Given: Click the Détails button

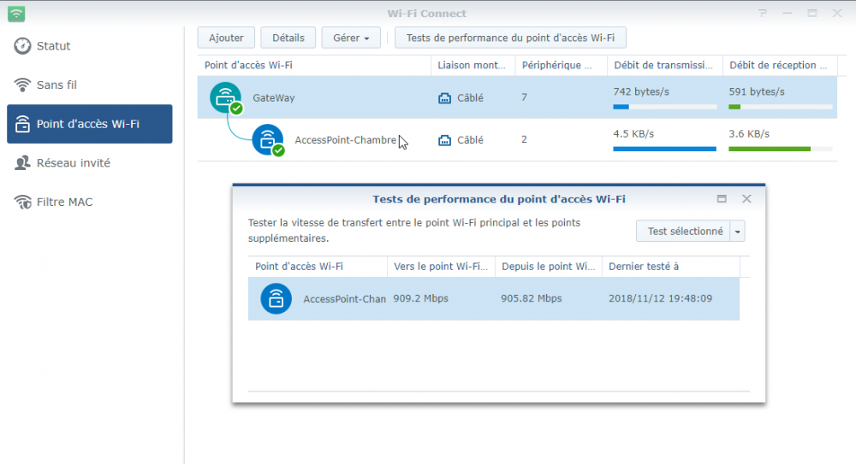Looking at the screenshot, I should tap(288, 38).
